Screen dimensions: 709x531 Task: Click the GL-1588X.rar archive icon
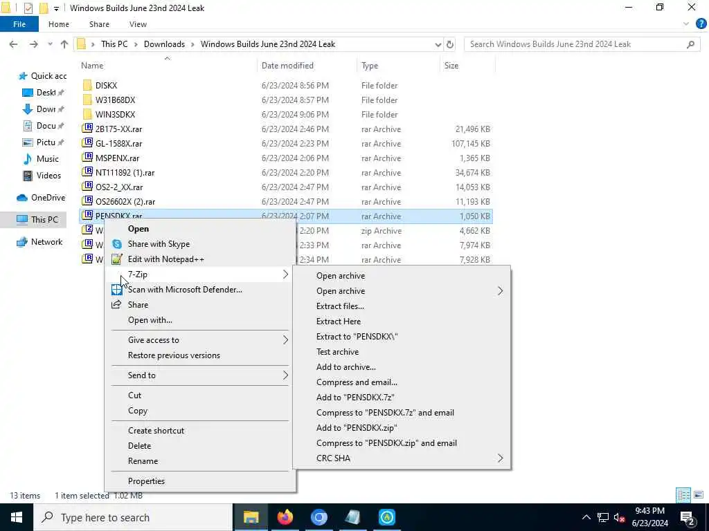pos(87,143)
